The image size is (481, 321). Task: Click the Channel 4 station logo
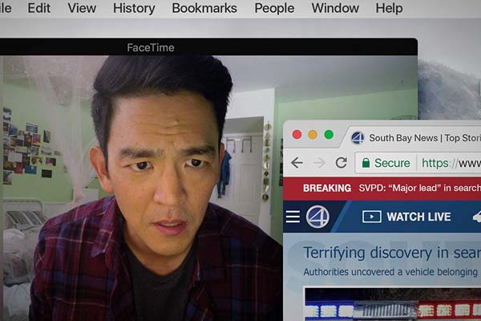pos(317,217)
